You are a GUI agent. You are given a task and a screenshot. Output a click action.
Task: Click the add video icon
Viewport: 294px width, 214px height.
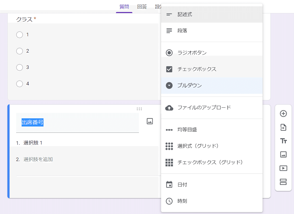283,168
